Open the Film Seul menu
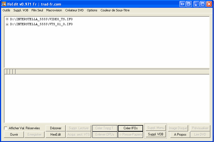The image size is (214, 142). pos(37,10)
